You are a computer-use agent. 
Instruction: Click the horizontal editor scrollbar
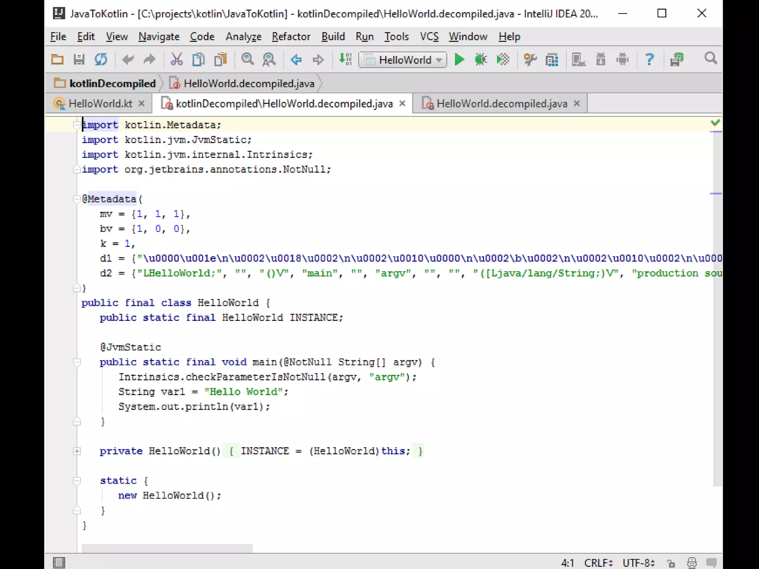pyautogui.click(x=167, y=548)
